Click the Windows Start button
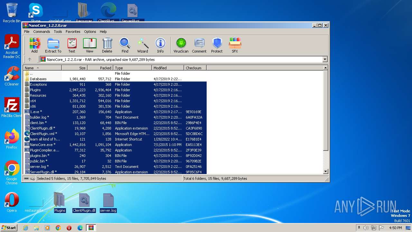 [9, 227]
